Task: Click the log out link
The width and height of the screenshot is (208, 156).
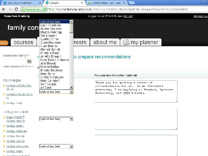Action: point(128,16)
